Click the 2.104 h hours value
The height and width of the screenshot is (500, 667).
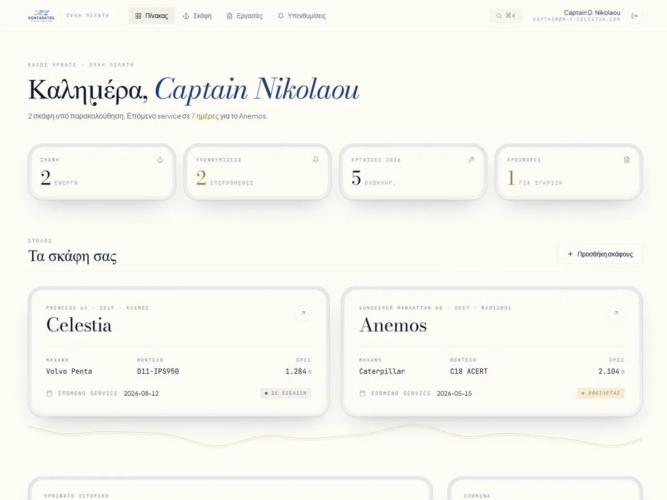(611, 371)
